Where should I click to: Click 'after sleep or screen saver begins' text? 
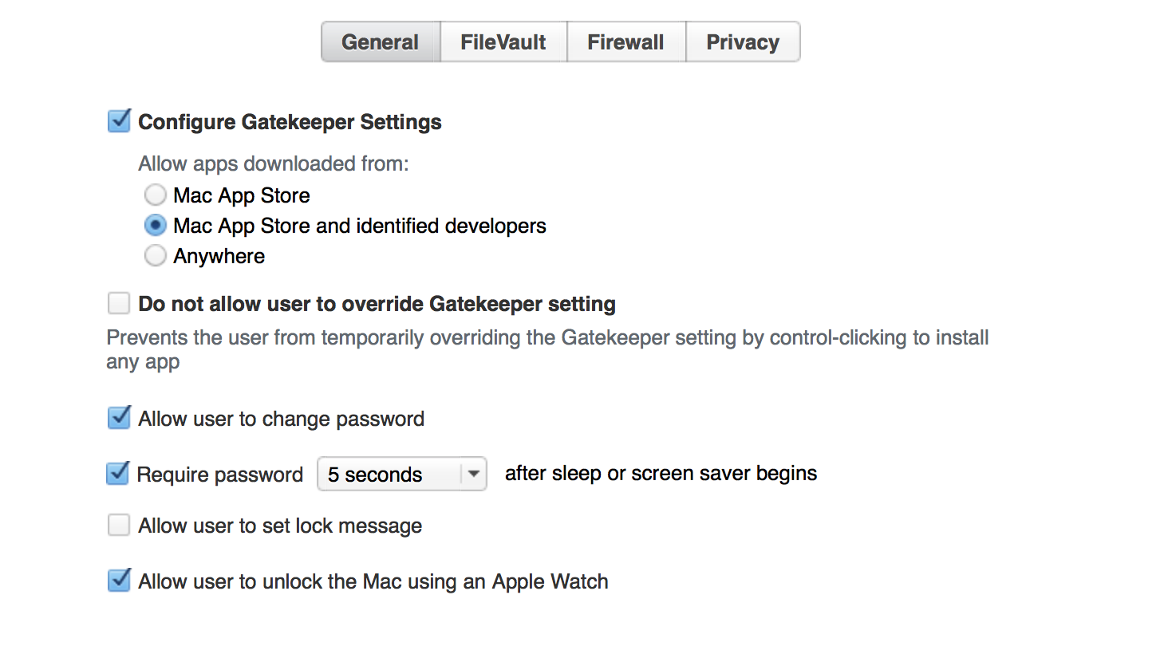(x=661, y=473)
